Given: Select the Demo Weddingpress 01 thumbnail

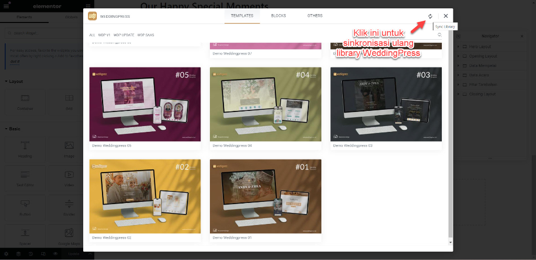Looking at the screenshot, I should 265,197.
